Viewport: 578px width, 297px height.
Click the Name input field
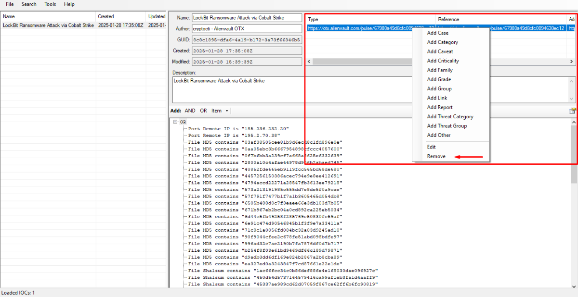click(247, 18)
